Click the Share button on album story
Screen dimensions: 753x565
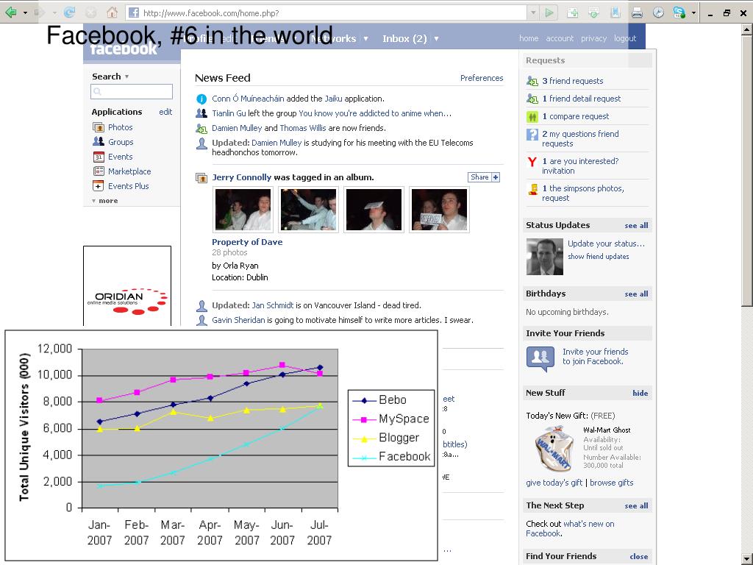pyautogui.click(x=484, y=177)
